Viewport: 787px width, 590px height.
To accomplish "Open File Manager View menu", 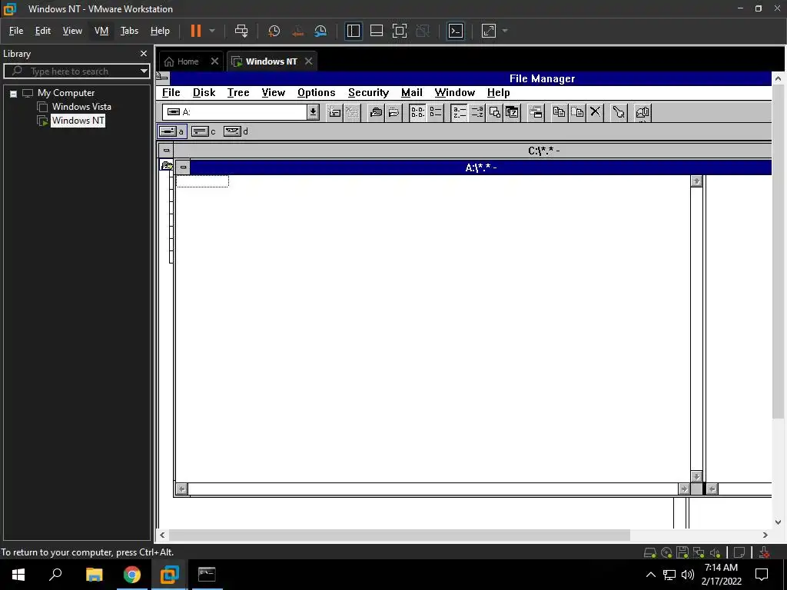I will [x=273, y=93].
